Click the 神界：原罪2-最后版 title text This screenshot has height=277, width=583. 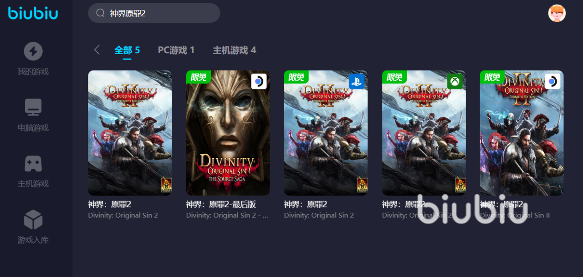point(221,204)
